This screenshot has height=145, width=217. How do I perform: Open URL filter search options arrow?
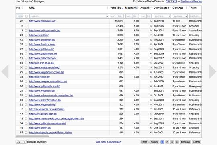point(107,16)
